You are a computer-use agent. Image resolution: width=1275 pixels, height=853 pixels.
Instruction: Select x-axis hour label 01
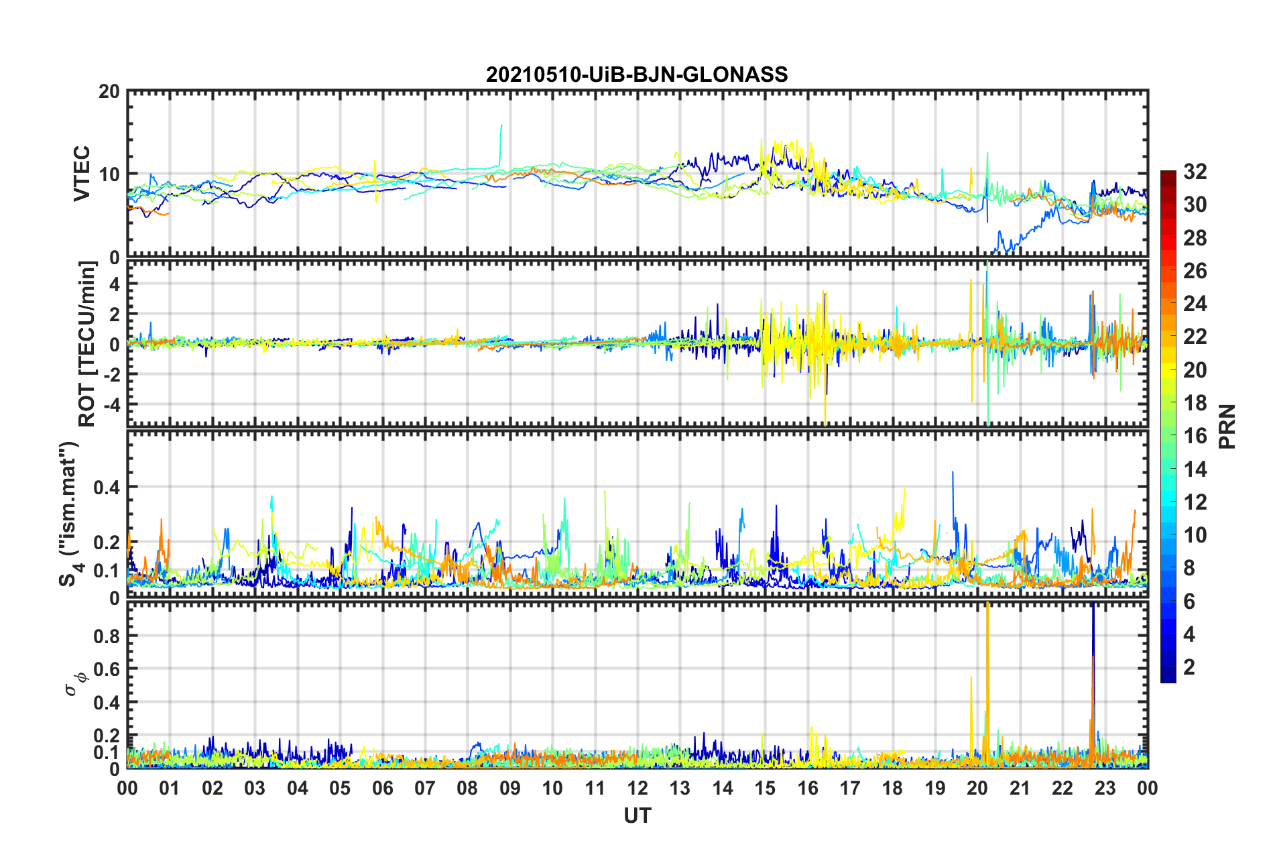coord(170,788)
